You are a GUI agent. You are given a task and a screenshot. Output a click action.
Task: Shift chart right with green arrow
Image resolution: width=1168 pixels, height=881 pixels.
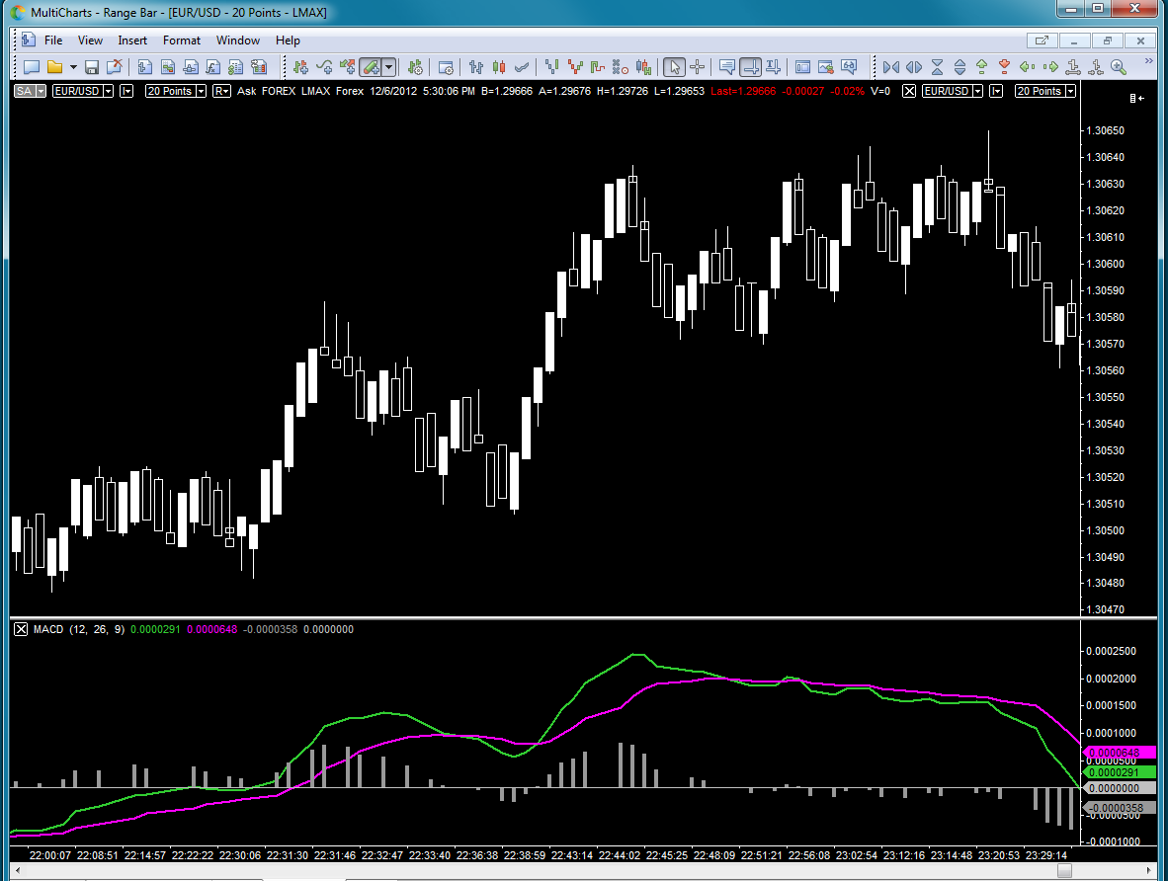[x=1050, y=68]
